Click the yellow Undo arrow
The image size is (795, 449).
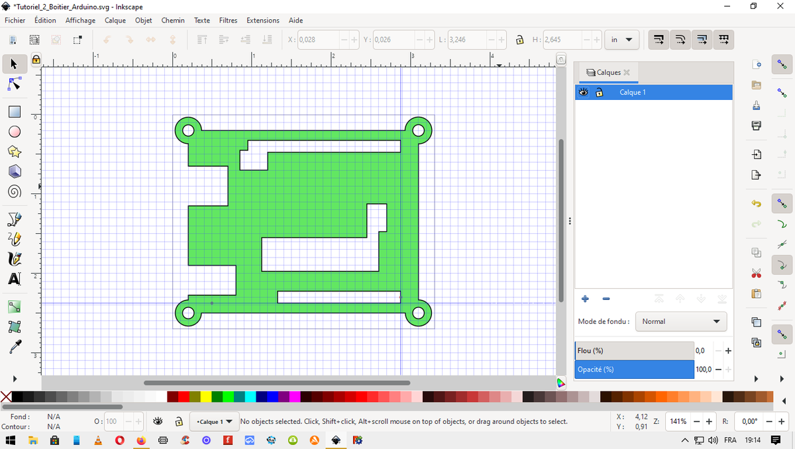[x=757, y=203]
